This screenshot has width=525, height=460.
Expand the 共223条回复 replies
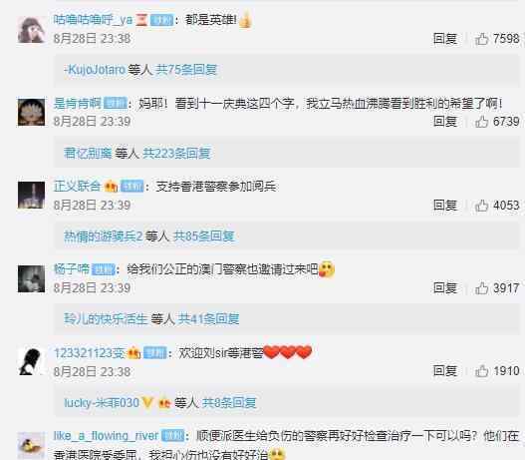(x=176, y=154)
